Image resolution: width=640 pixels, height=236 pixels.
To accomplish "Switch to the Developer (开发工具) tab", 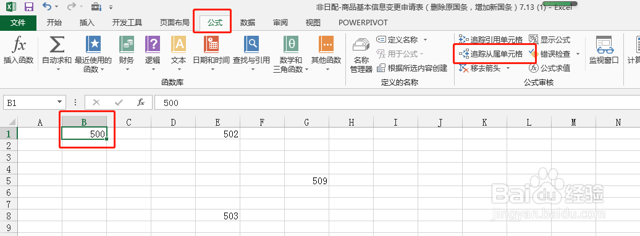I will click(127, 23).
